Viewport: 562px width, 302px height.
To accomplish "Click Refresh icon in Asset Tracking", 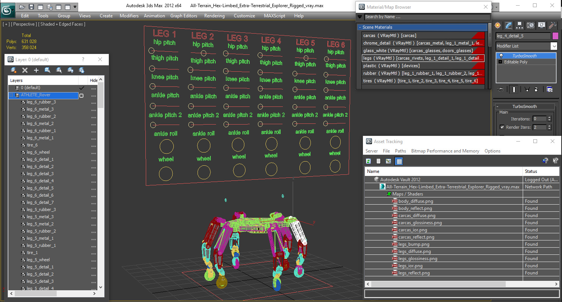I will [x=368, y=161].
